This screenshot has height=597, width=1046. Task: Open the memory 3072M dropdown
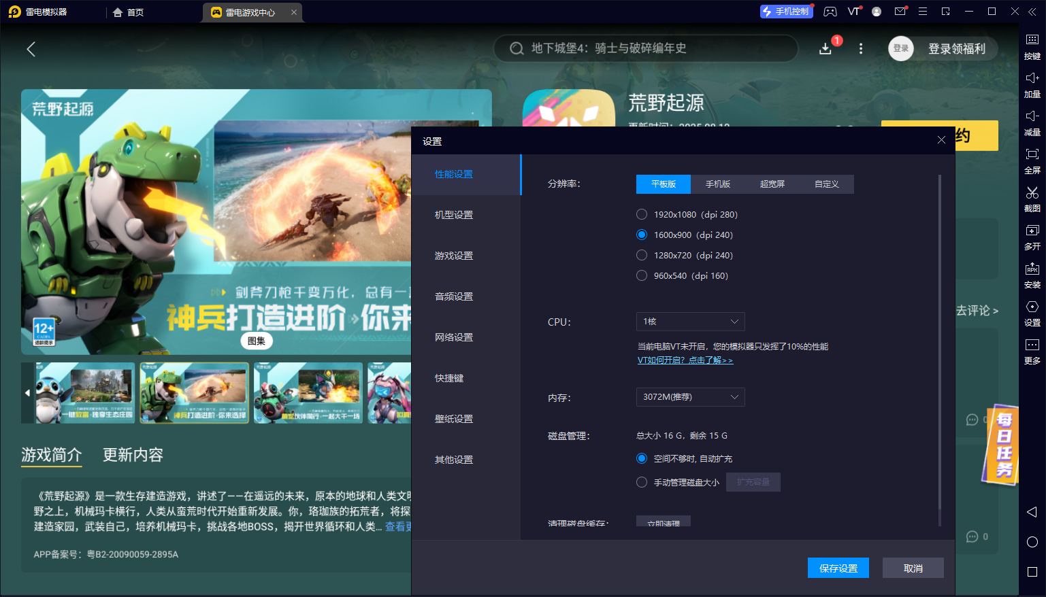pos(690,397)
